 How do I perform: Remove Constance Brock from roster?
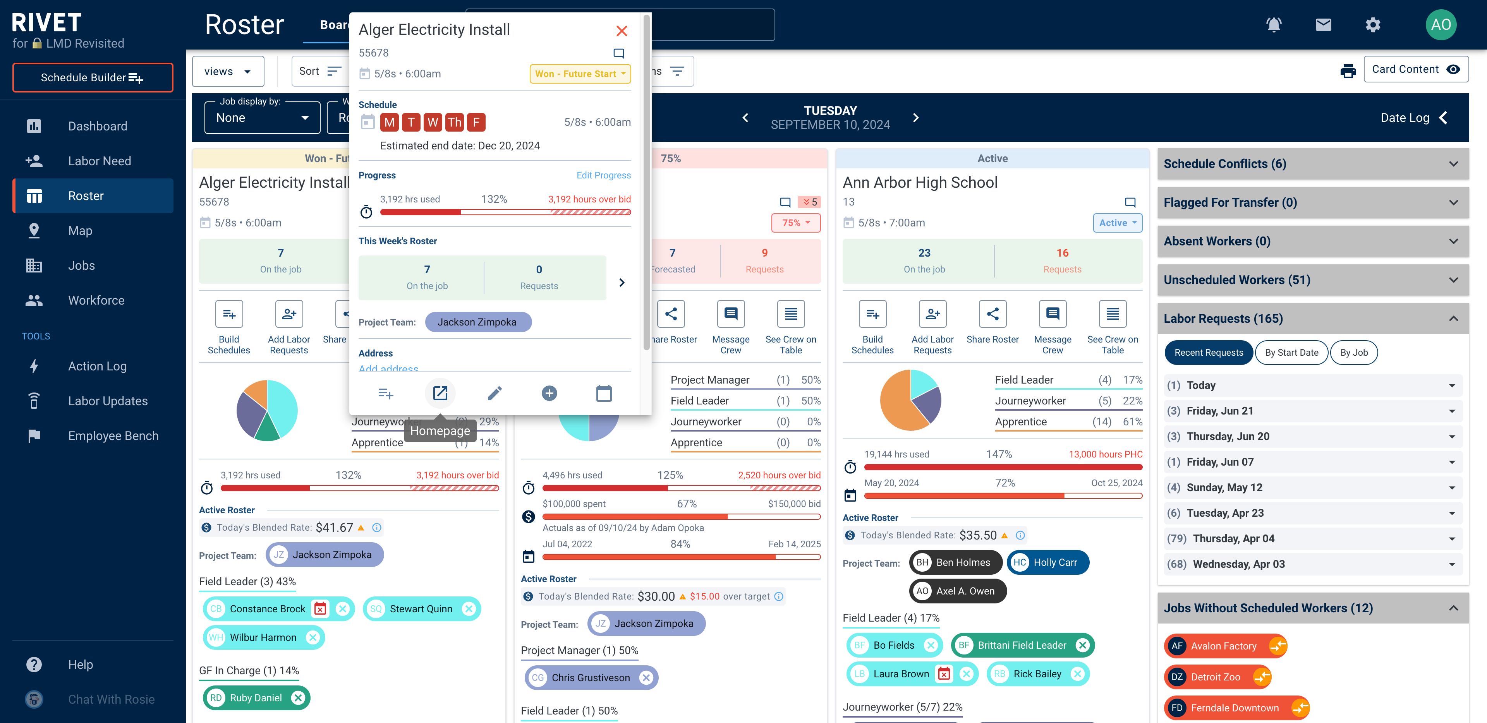[343, 609]
